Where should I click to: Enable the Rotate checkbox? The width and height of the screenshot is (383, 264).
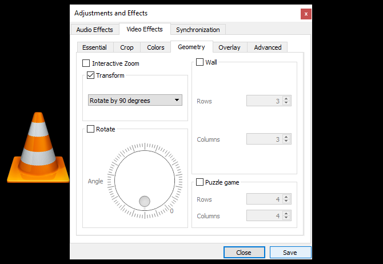point(91,129)
